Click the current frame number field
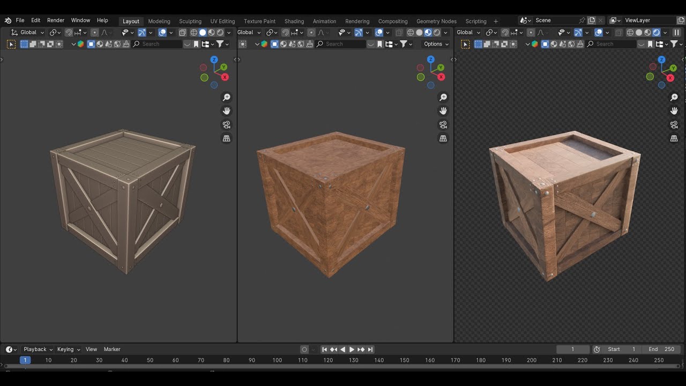 click(572, 350)
